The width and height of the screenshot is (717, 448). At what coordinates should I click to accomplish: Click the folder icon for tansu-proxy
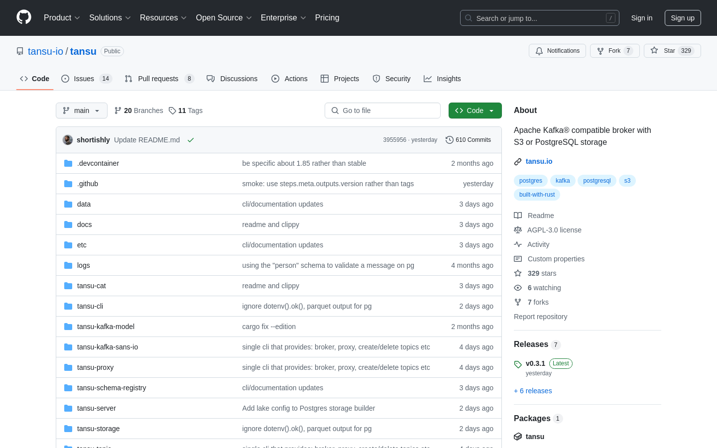68,367
